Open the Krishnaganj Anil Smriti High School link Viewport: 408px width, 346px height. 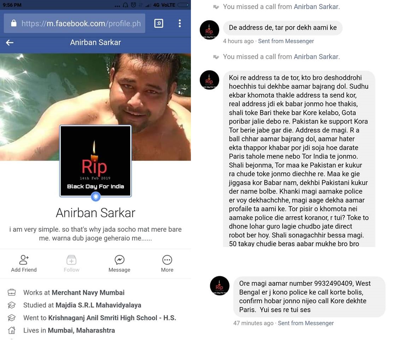point(112,318)
